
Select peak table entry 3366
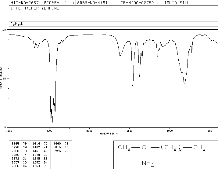[x=19, y=144]
